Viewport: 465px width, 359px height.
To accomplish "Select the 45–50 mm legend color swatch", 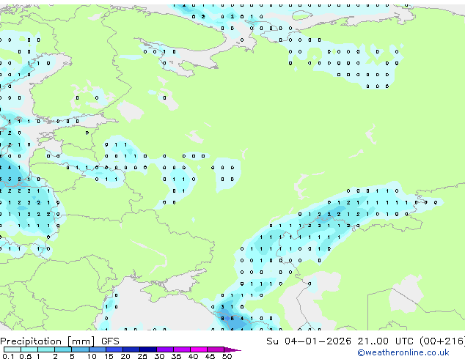I will 216,349.
